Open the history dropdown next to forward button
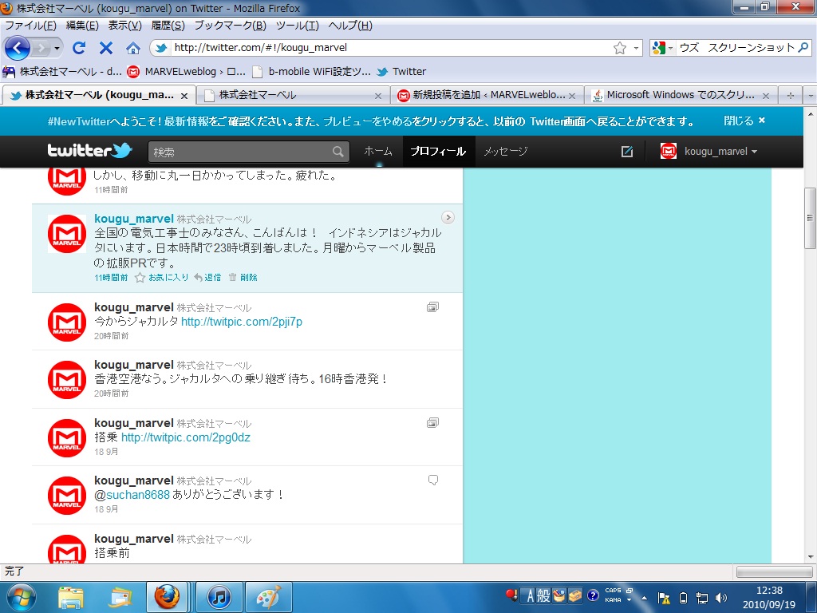Screen dimensions: 817x613 coord(57,49)
